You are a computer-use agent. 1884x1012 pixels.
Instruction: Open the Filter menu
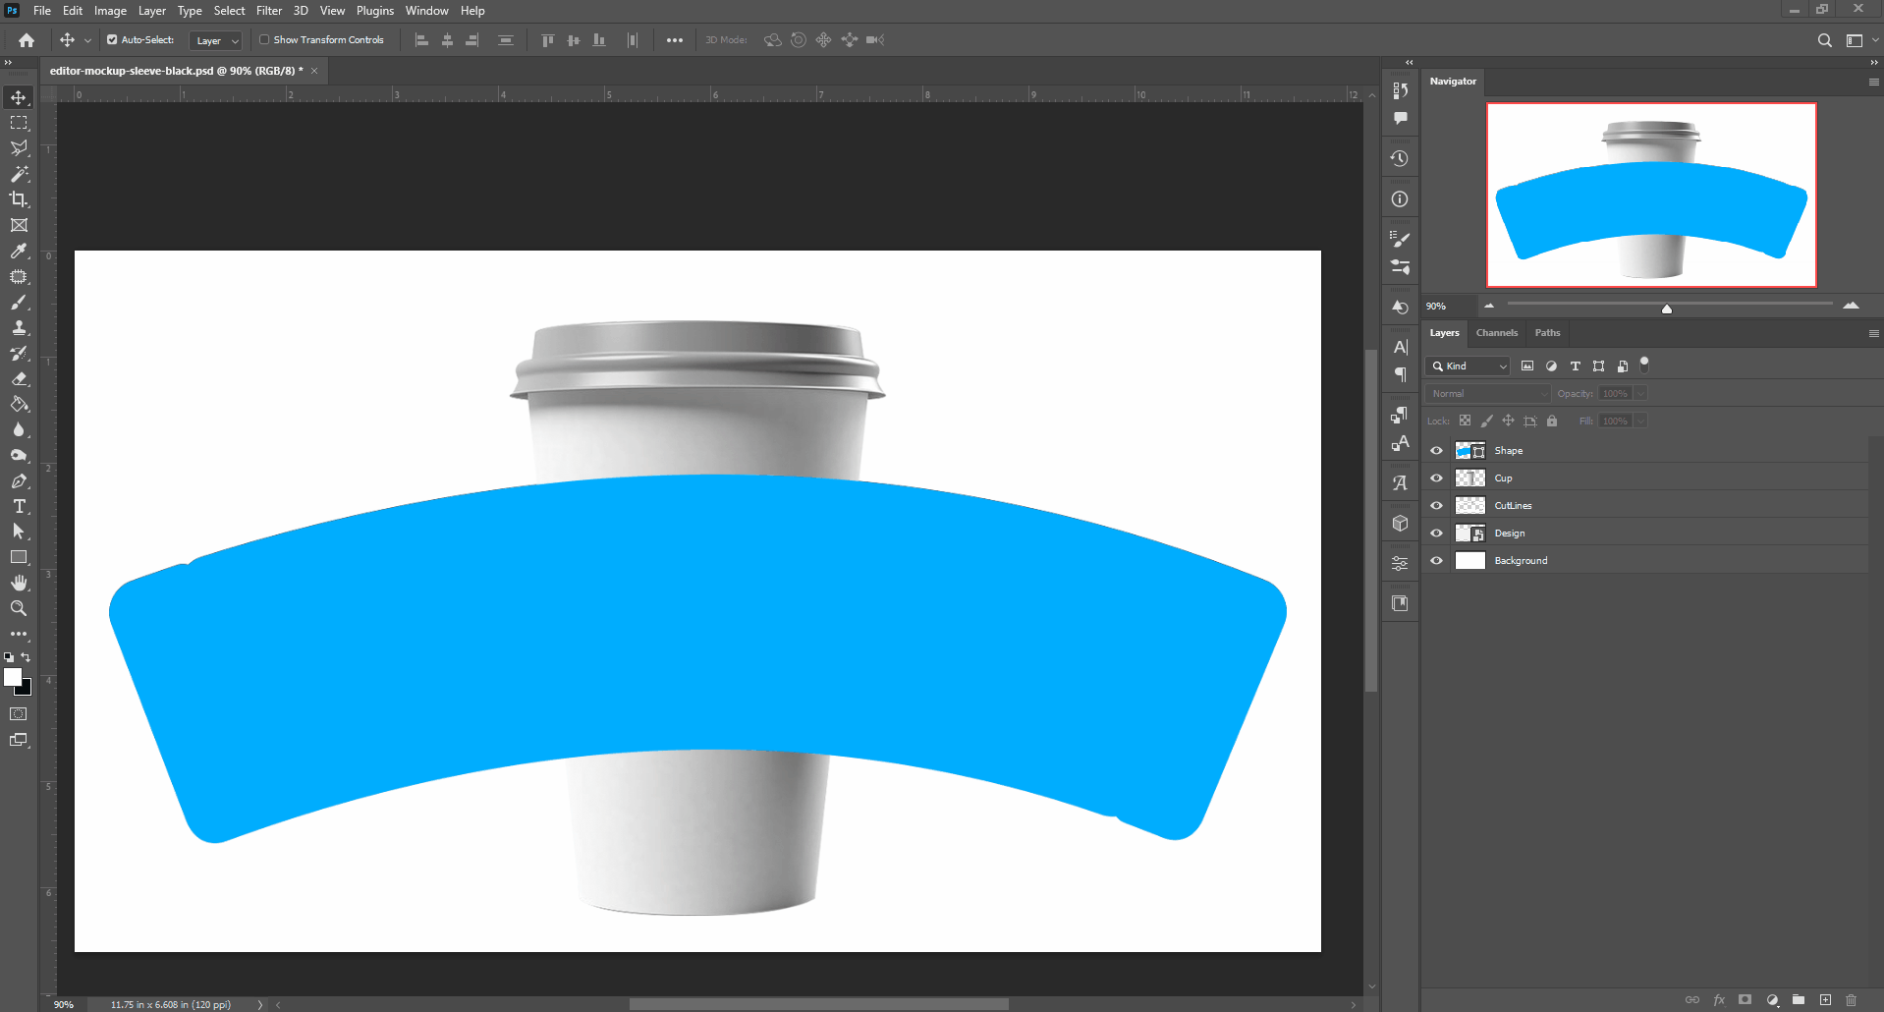pos(268,11)
